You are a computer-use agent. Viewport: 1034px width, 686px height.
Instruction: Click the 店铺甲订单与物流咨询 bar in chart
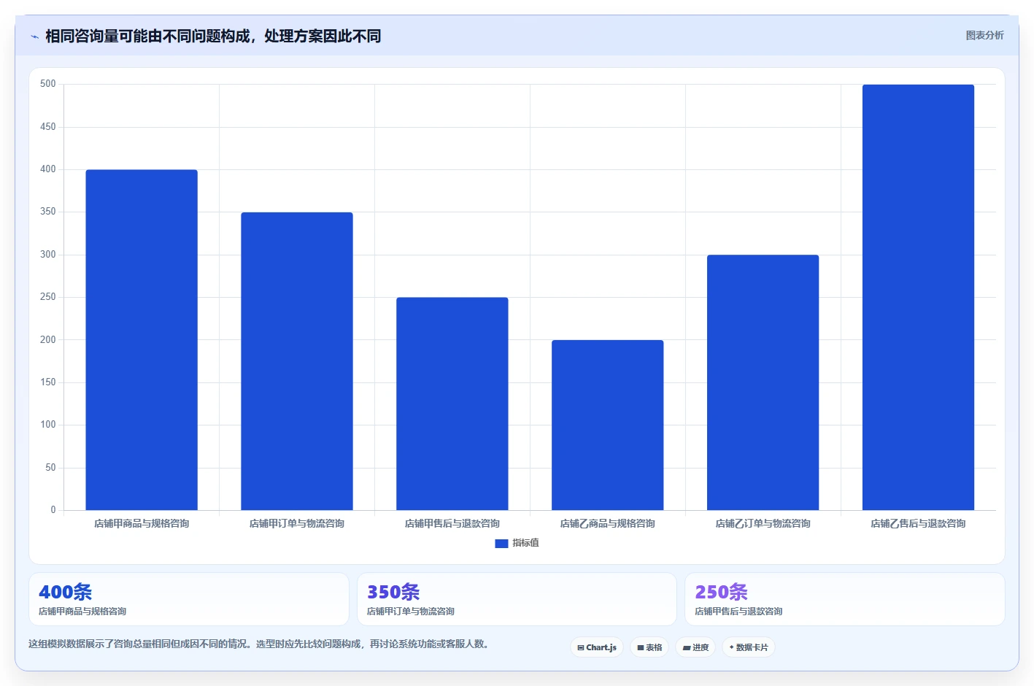[x=297, y=361]
